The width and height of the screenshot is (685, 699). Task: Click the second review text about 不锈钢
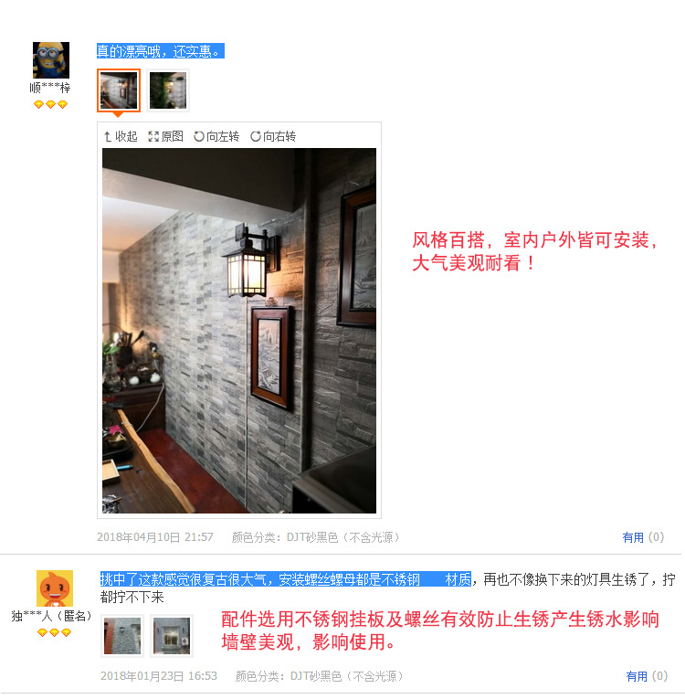tap(387, 588)
